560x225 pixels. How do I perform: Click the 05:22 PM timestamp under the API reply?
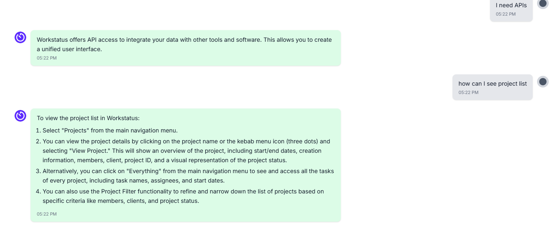click(47, 58)
